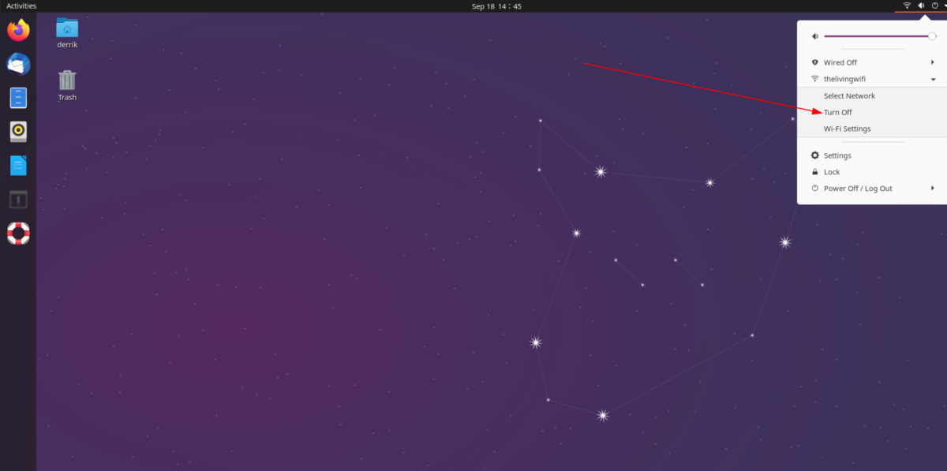
Task: Open Wi-Fi Settings
Action: click(847, 129)
